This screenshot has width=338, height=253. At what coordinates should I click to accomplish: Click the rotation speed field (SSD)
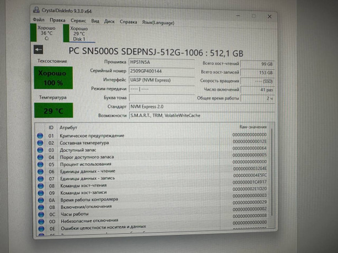pyautogui.click(x=257, y=81)
